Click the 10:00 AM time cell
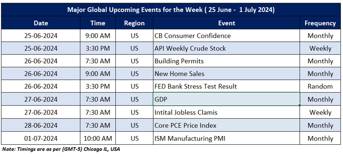This screenshot has width=343, height=157. [98, 138]
